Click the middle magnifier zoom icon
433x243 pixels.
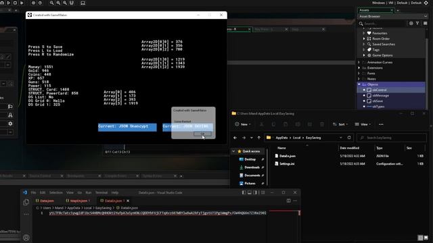tap(58, 3)
